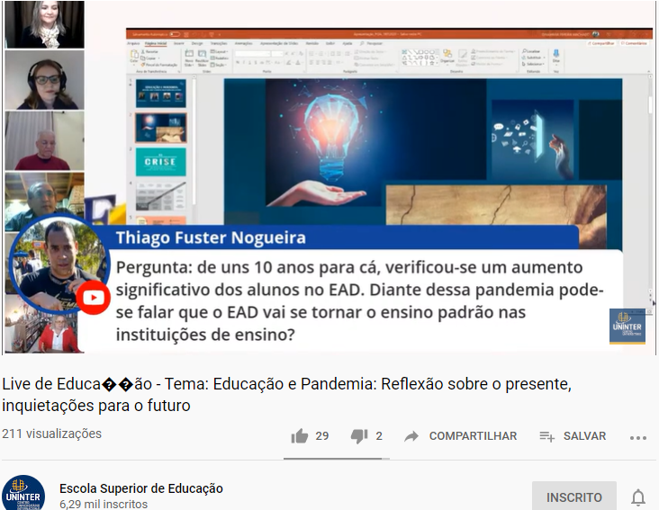Open the Escola Superior de Educação channel link

(141, 488)
